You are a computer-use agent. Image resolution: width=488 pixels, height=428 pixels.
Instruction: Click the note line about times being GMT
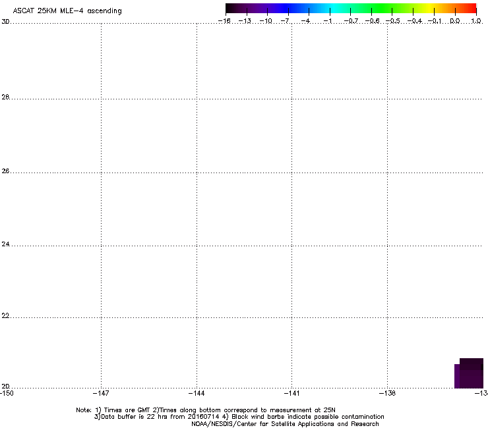click(206, 410)
